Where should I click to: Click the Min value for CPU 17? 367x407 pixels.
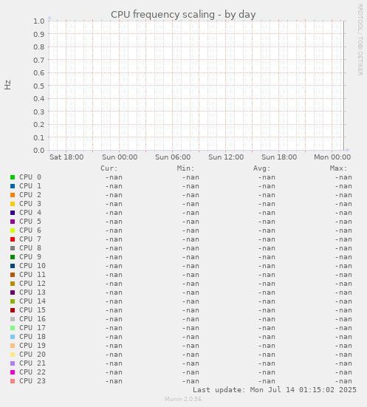tap(191, 328)
